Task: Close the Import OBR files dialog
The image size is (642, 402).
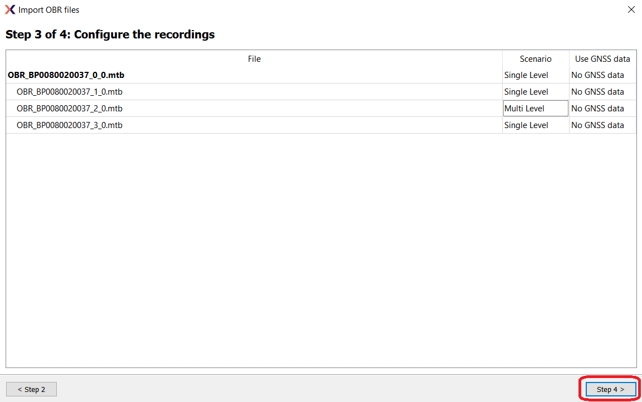Action: pyautogui.click(x=631, y=9)
